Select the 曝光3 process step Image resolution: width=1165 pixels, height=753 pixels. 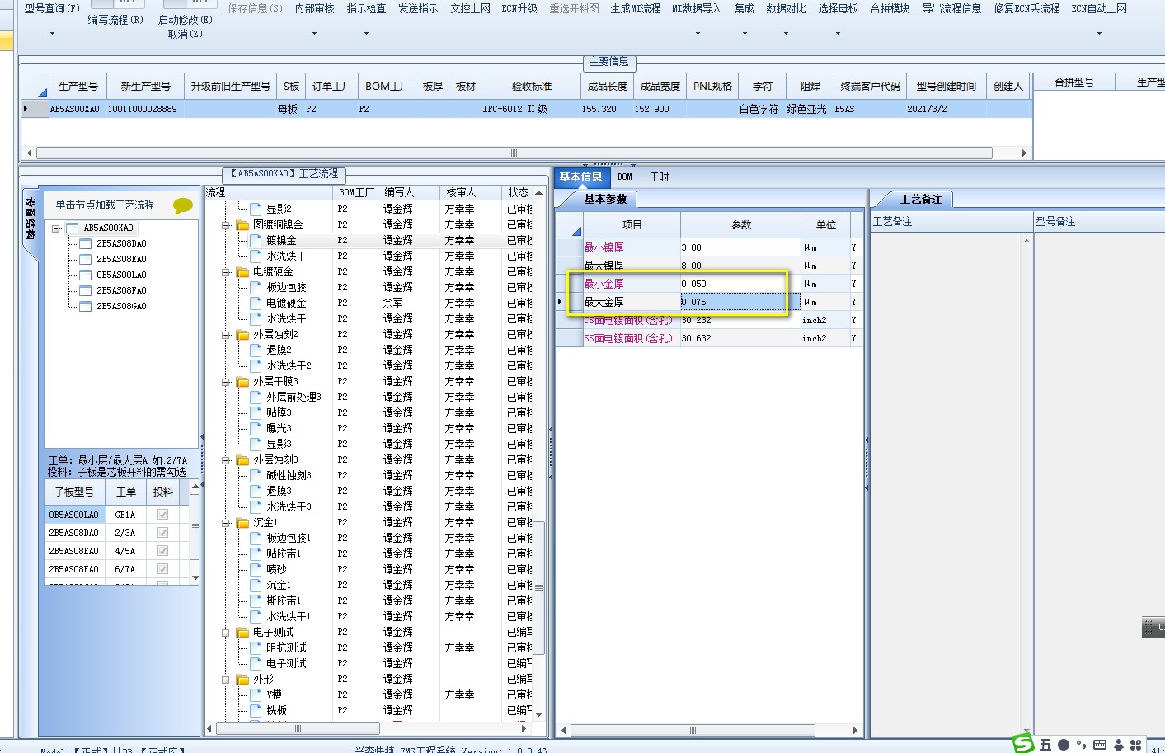[279, 428]
